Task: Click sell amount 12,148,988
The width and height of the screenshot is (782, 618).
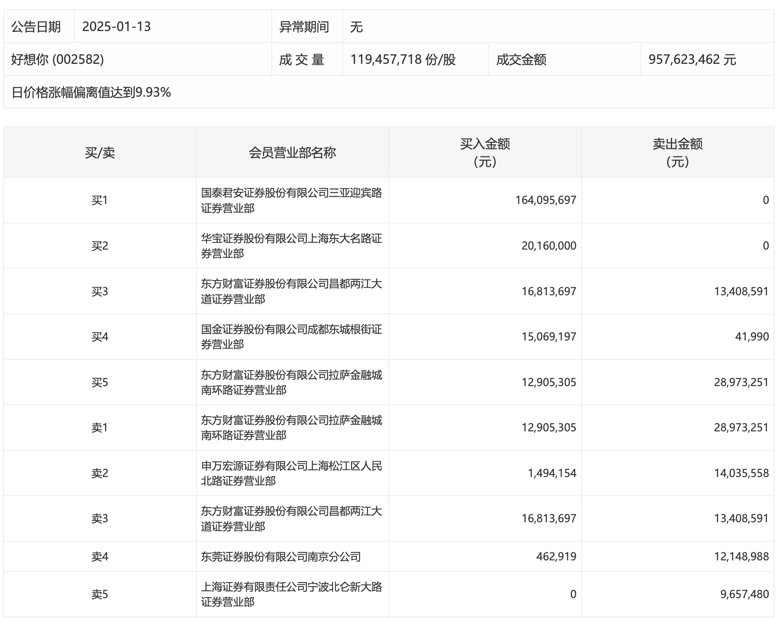Action: [x=741, y=556]
